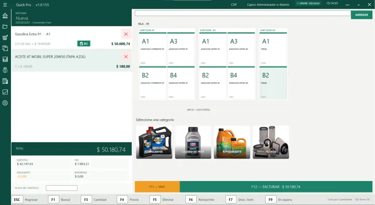The height and width of the screenshot is (205, 375).
Task: Open the bar chart reports icon
Action: click(5, 59)
